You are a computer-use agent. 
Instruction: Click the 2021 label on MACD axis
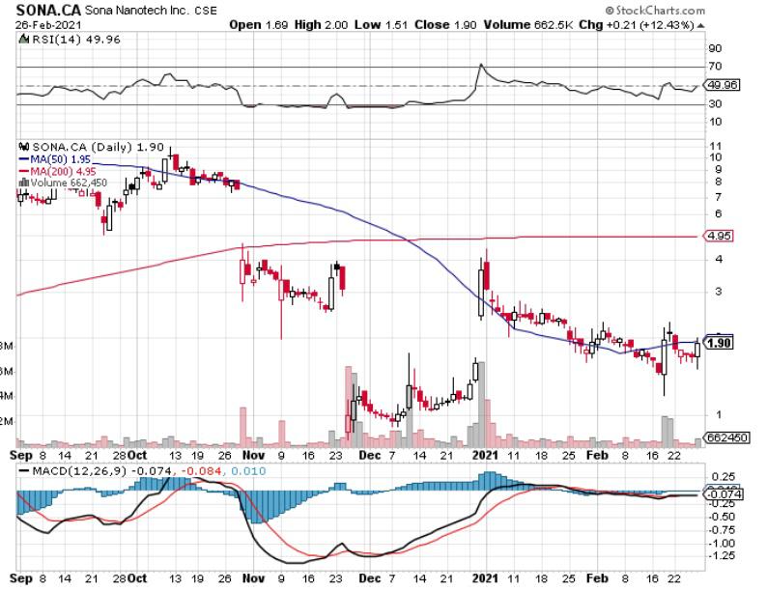click(485, 578)
